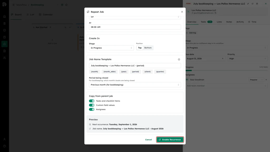Click the Job Name Template input
This screenshot has width=270, height=152.
pos(135,66)
